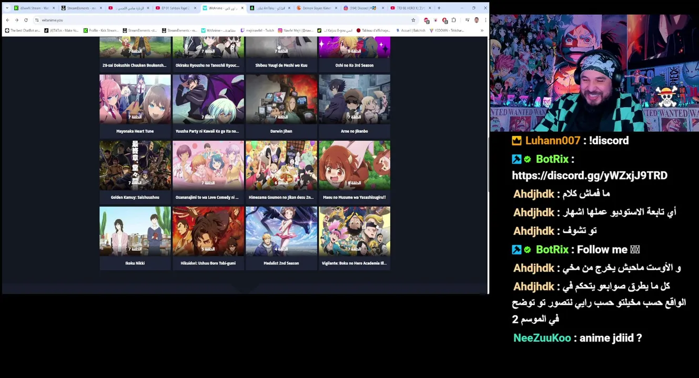Screen dimensions: 699x378
Task: Open the Accueil | Bakchich bookmark
Action: point(411,30)
